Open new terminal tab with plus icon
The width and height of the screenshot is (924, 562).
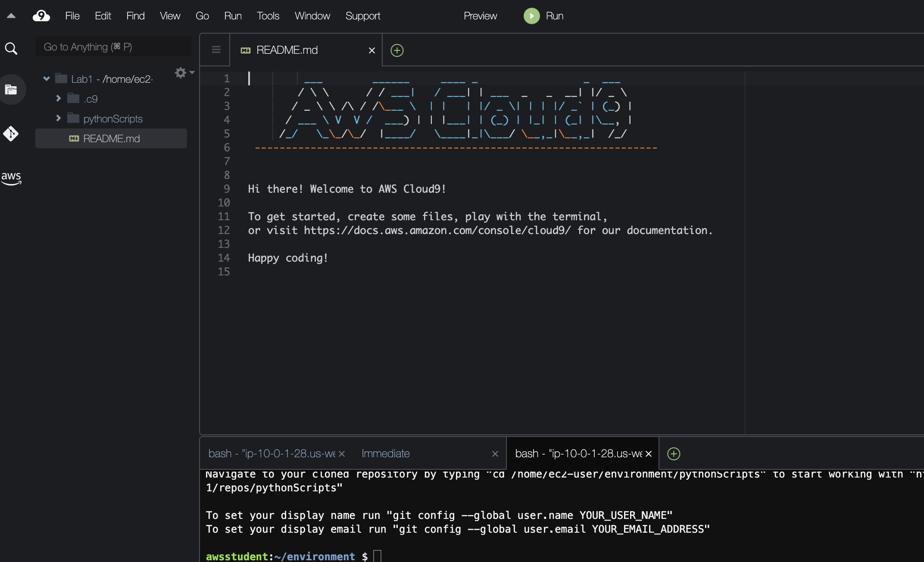674,453
